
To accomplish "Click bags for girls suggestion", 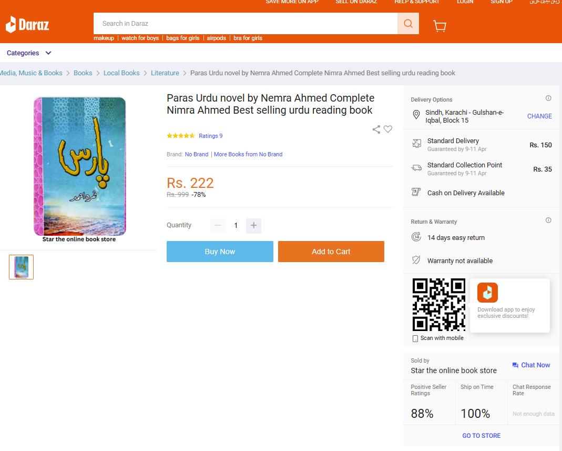I will click(183, 38).
